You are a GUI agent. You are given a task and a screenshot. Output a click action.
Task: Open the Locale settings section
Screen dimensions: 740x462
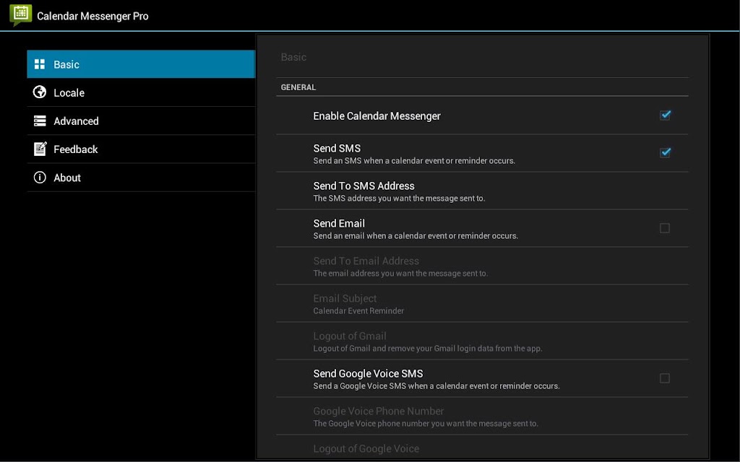[x=141, y=92]
